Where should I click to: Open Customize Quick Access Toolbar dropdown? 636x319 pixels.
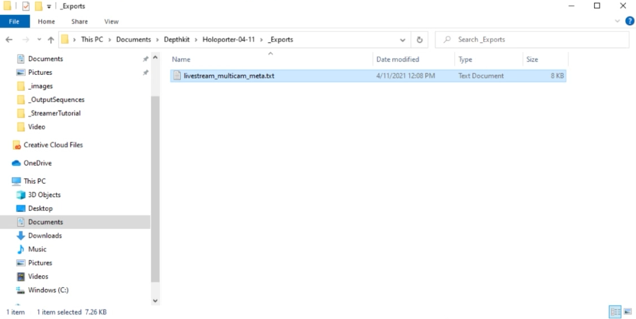(x=48, y=6)
